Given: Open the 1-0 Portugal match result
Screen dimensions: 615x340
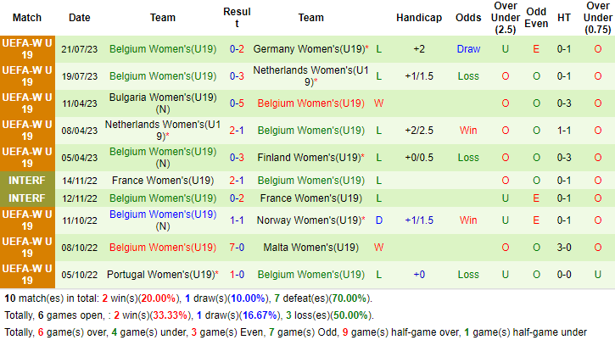Looking at the screenshot, I should coord(237,275).
